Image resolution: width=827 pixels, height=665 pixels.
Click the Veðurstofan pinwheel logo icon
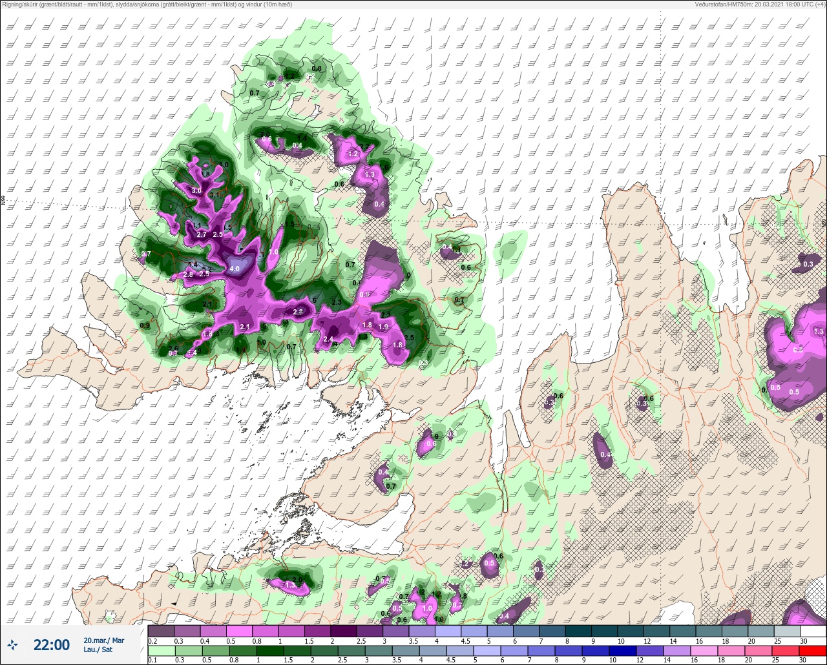point(13,644)
